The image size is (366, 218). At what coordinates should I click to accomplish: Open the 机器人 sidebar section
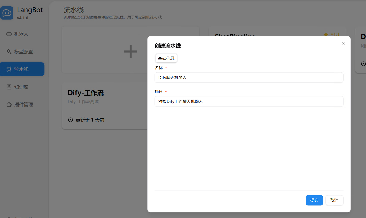click(17, 34)
